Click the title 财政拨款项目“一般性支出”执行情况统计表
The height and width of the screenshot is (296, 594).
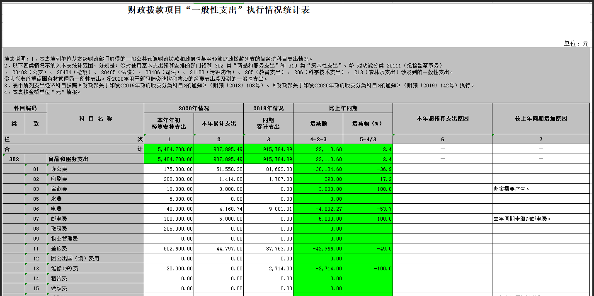219,10
